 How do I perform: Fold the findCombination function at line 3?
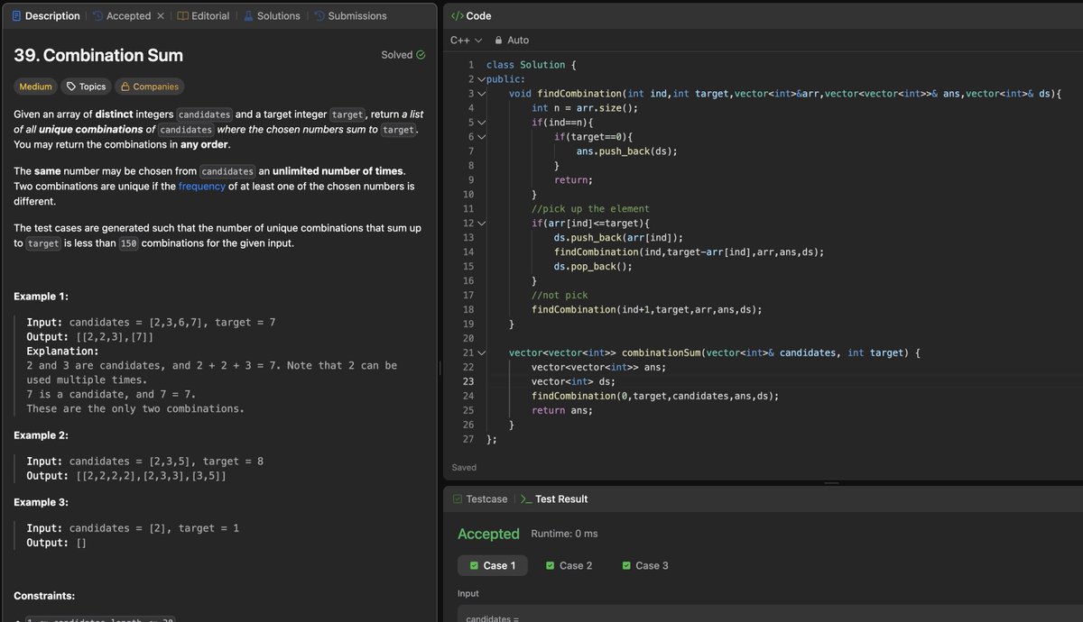pyautogui.click(x=482, y=94)
